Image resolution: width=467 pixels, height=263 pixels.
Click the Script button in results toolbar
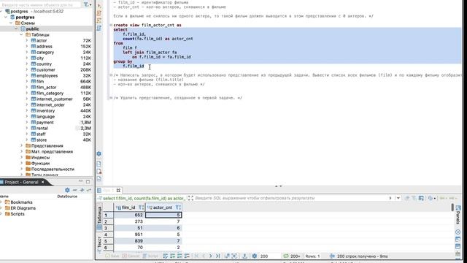point(150,256)
